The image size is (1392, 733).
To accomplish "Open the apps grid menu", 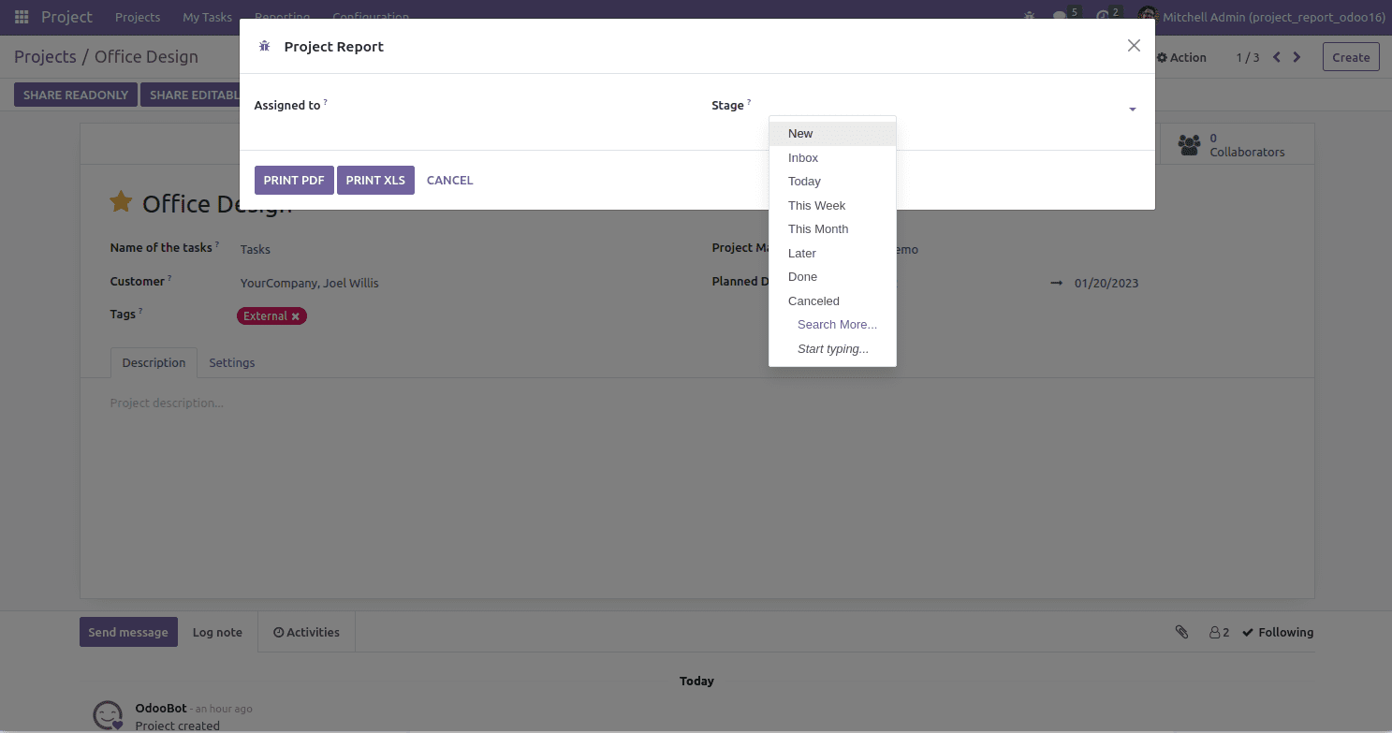I will tap(22, 17).
